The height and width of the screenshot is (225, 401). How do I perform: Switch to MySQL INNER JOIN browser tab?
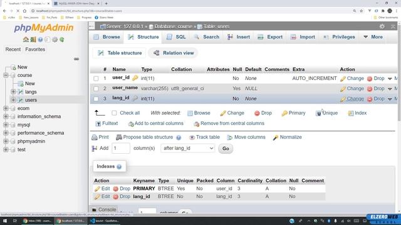76,4
